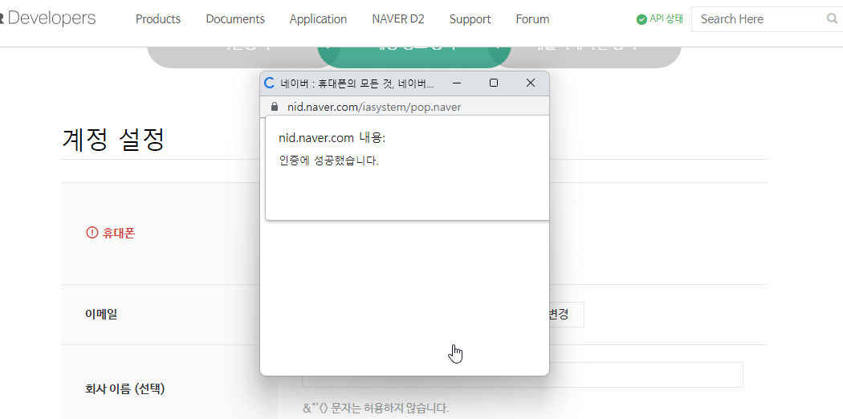Click the Developers logo text

click(51, 18)
